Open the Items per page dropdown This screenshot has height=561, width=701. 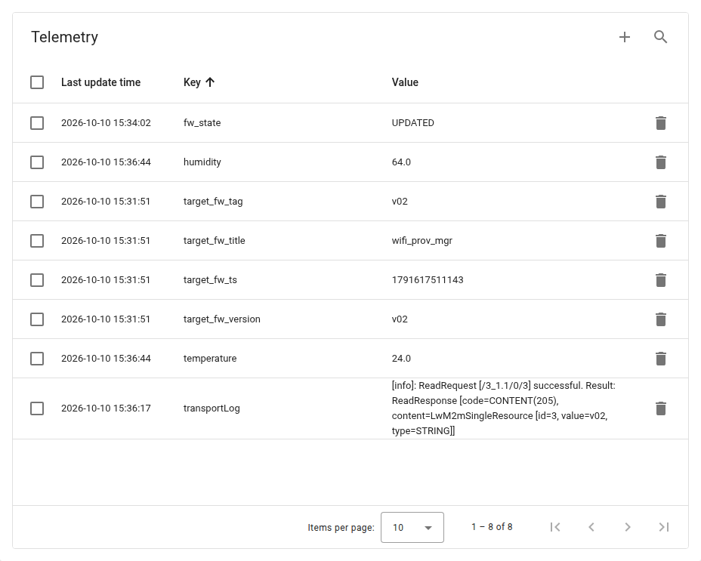[x=412, y=528]
